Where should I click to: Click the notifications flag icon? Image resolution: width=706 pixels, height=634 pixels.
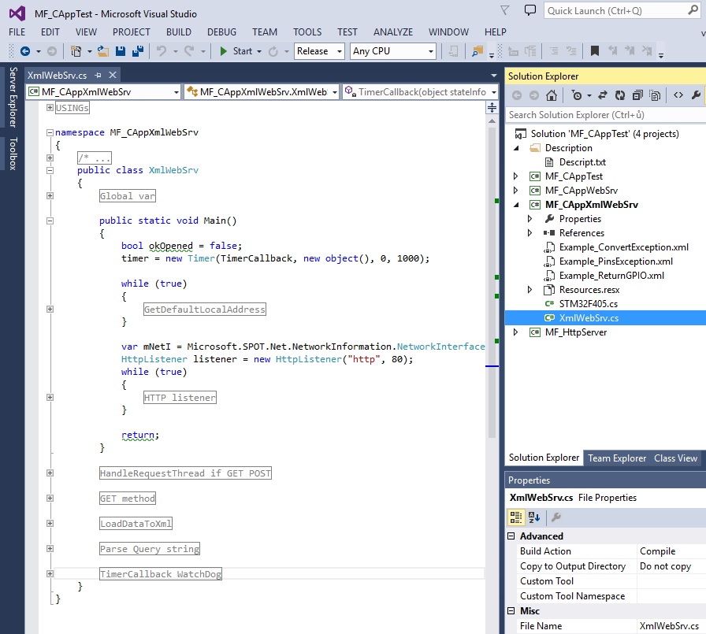coord(506,11)
